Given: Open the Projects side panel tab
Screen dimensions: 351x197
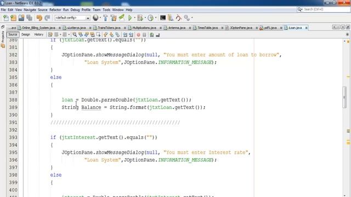Looking at the screenshot, I should [x=3, y=37].
